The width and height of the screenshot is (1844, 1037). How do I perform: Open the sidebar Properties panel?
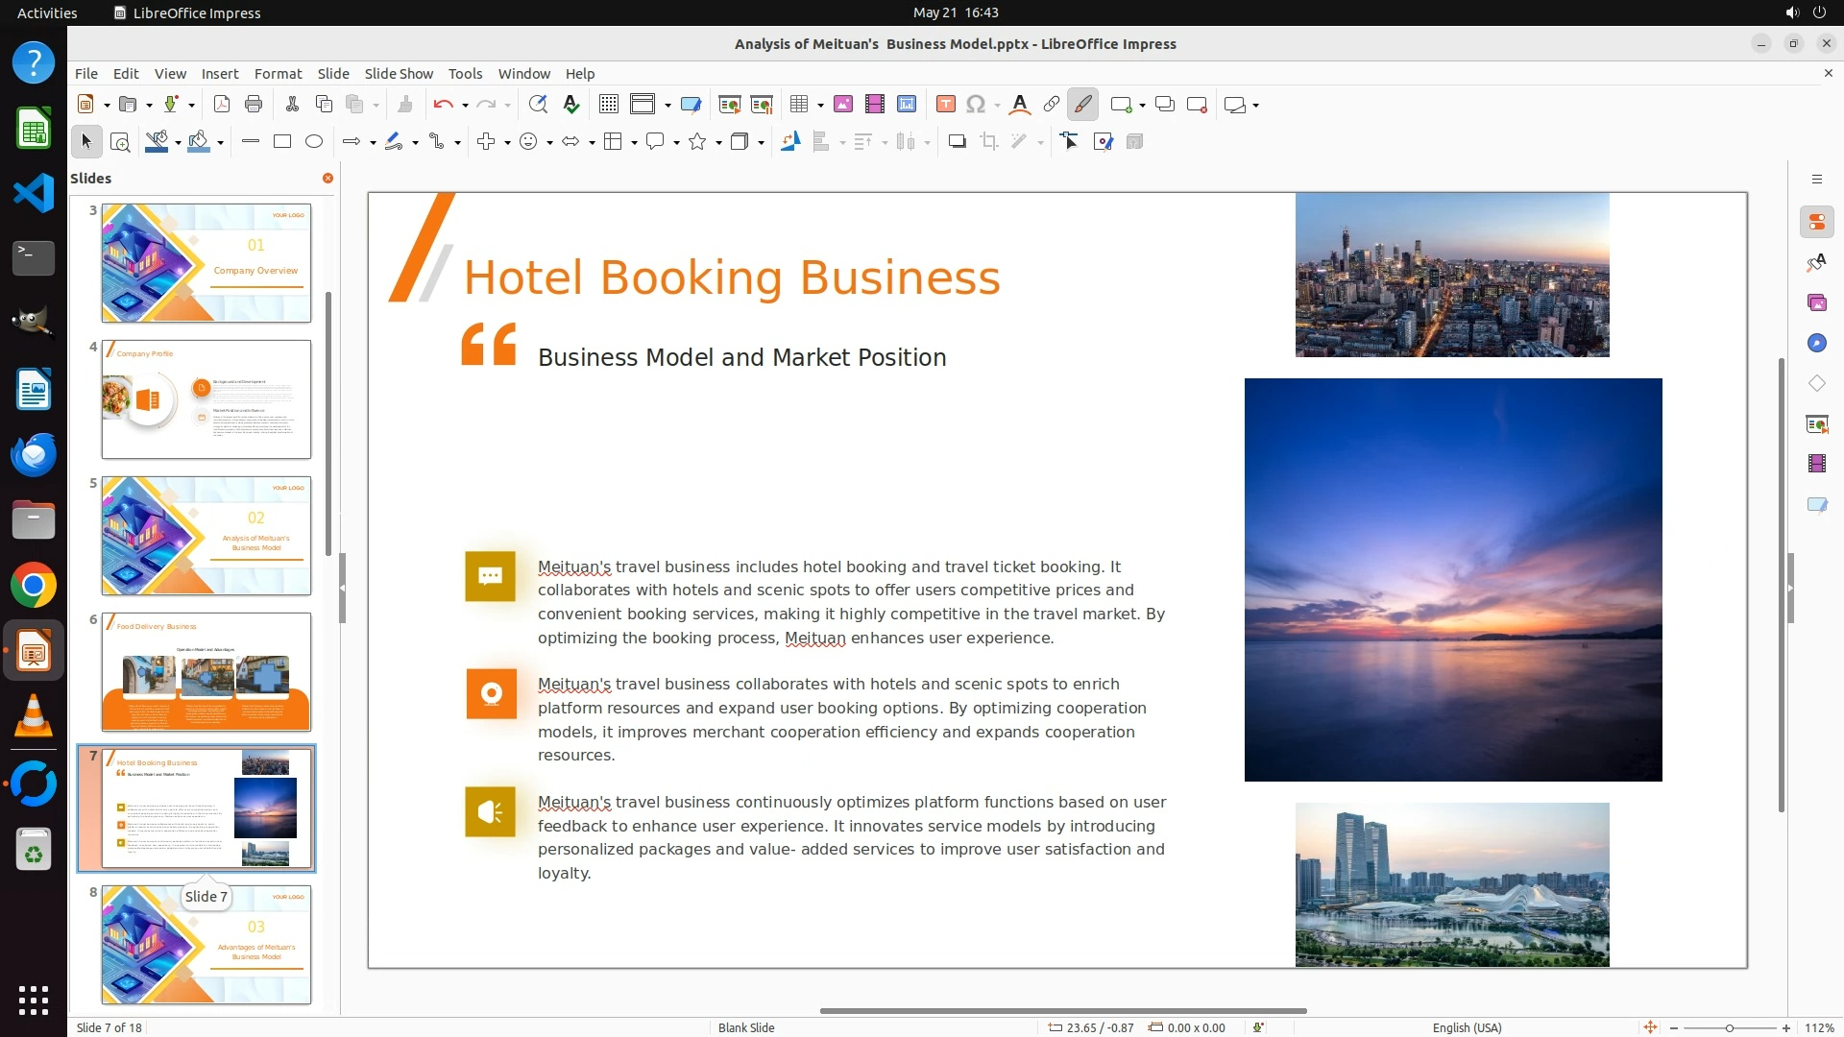1816,222
